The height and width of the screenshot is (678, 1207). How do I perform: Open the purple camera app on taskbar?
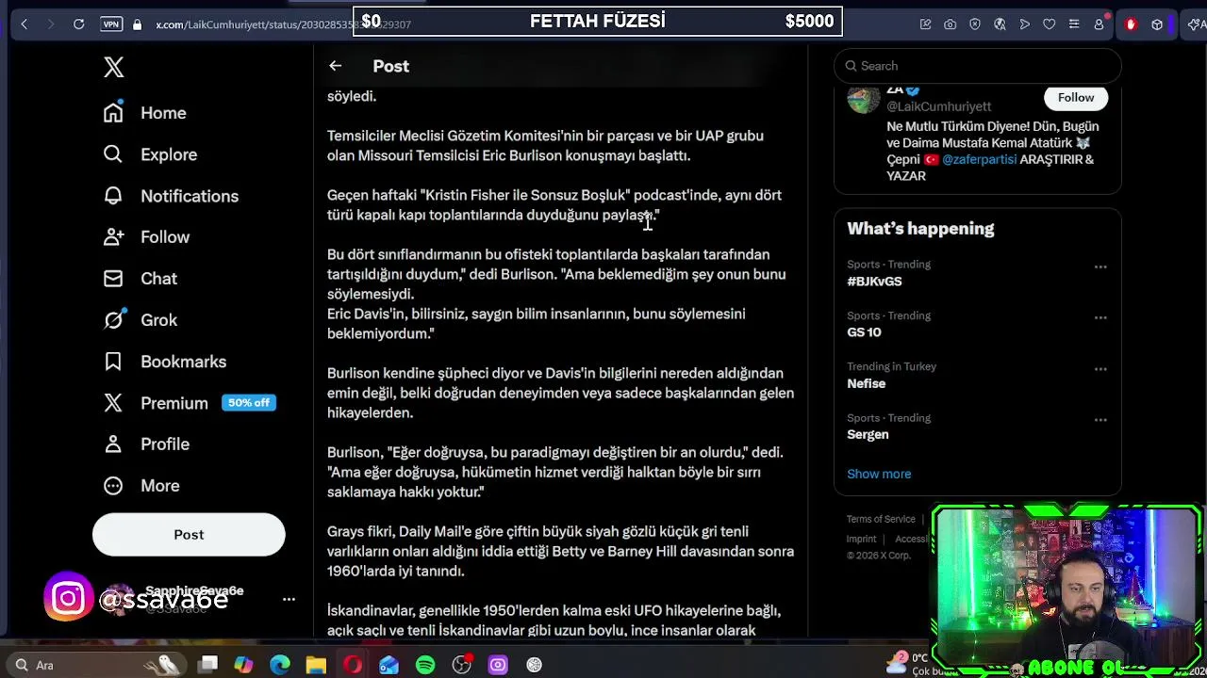[x=498, y=665]
